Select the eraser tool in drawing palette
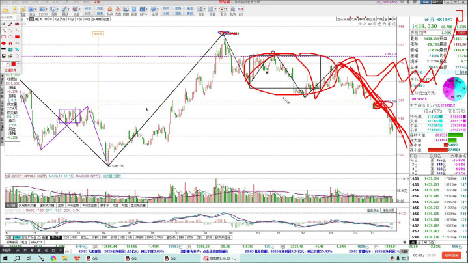 click(x=3, y=24)
